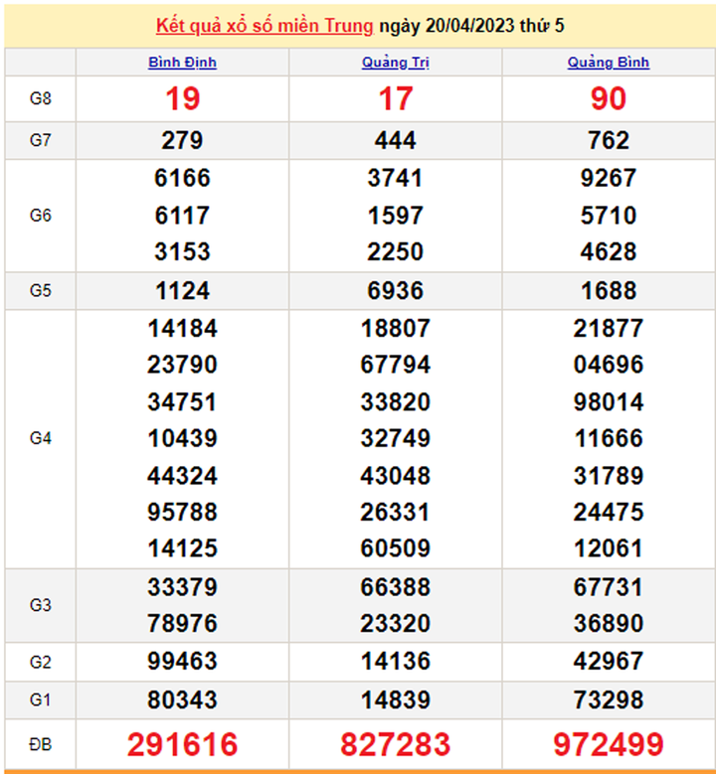Viewport: 716px width, 774px height.
Task: Click the red G8 number 90
Action: pyautogui.click(x=609, y=98)
